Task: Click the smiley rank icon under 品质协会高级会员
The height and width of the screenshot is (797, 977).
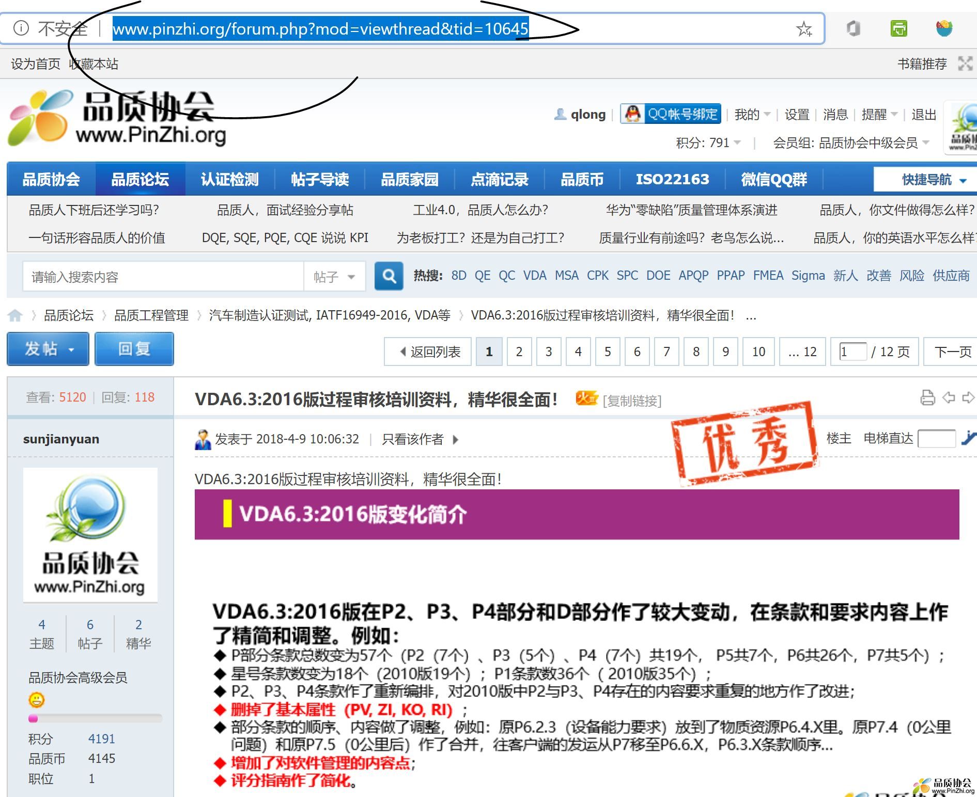Action: pos(37,700)
